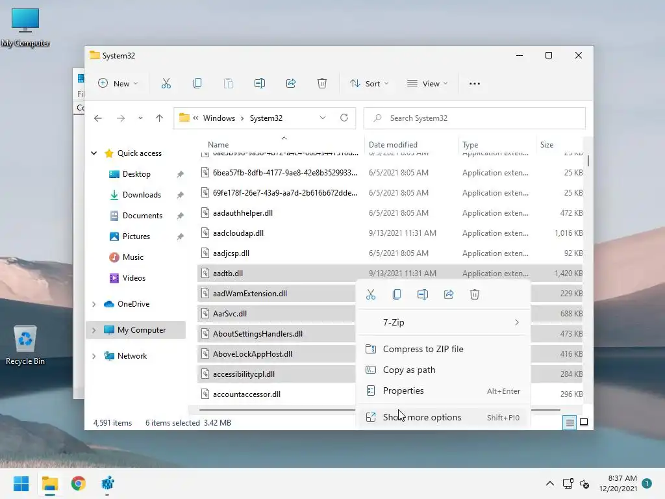The width and height of the screenshot is (665, 499).
Task: Sort by Date modified column header
Action: (x=393, y=145)
